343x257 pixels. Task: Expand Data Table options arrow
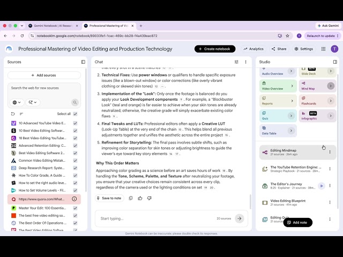pyautogui.click(x=291, y=131)
